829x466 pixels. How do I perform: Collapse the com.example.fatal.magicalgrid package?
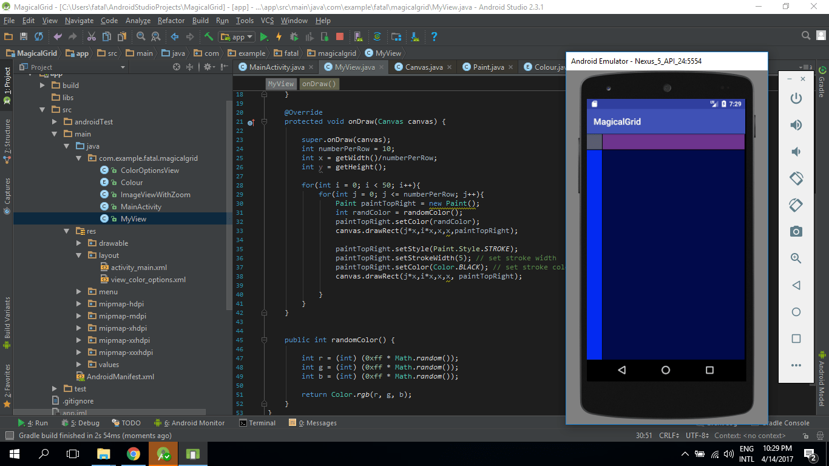coord(78,158)
